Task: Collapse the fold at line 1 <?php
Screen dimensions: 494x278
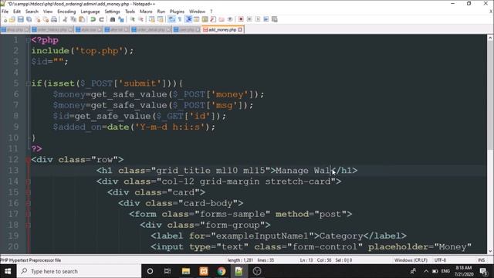Action: (x=28, y=40)
